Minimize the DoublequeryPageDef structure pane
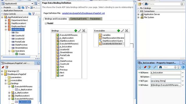 [38, 63]
